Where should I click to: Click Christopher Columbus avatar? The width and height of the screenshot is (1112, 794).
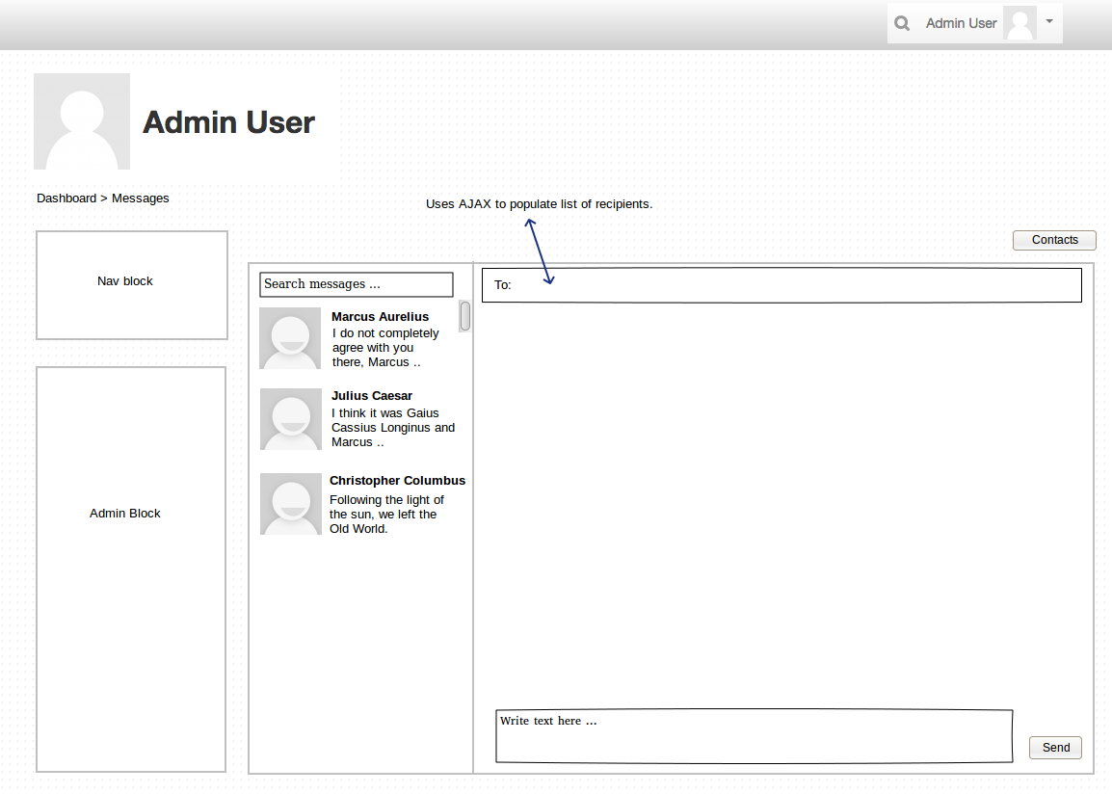[291, 504]
